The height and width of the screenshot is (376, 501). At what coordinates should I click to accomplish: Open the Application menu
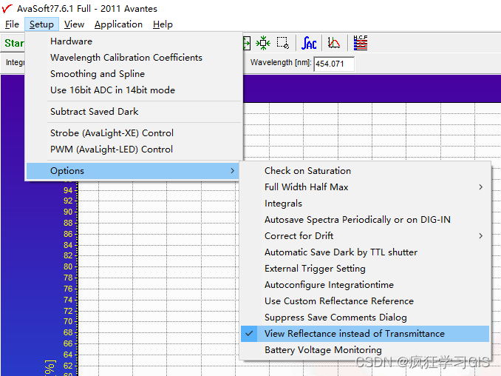coord(118,24)
